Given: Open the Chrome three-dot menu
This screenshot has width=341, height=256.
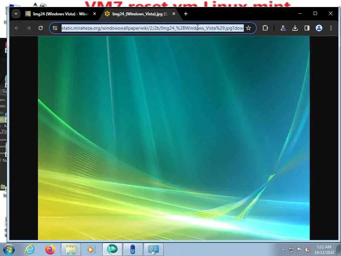Looking at the screenshot, I should [331, 28].
